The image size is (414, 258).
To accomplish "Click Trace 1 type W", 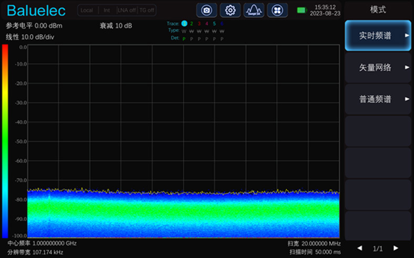I will pos(184,32).
